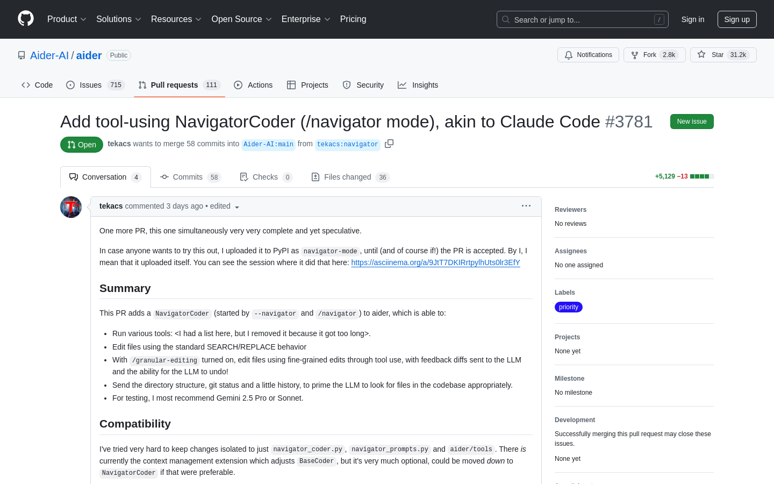
Task: Expand the Resources menu
Action: tap(176, 19)
